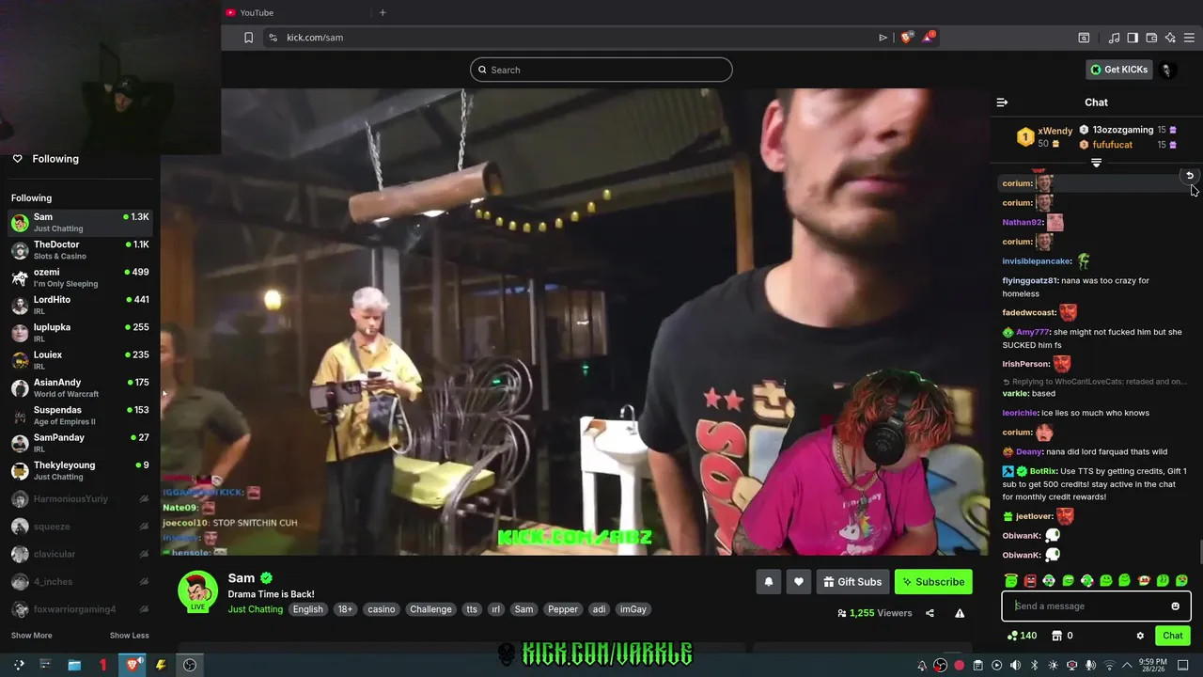Click xWendy top gifter in leaderboard
The width and height of the screenshot is (1203, 677).
pos(1044,137)
